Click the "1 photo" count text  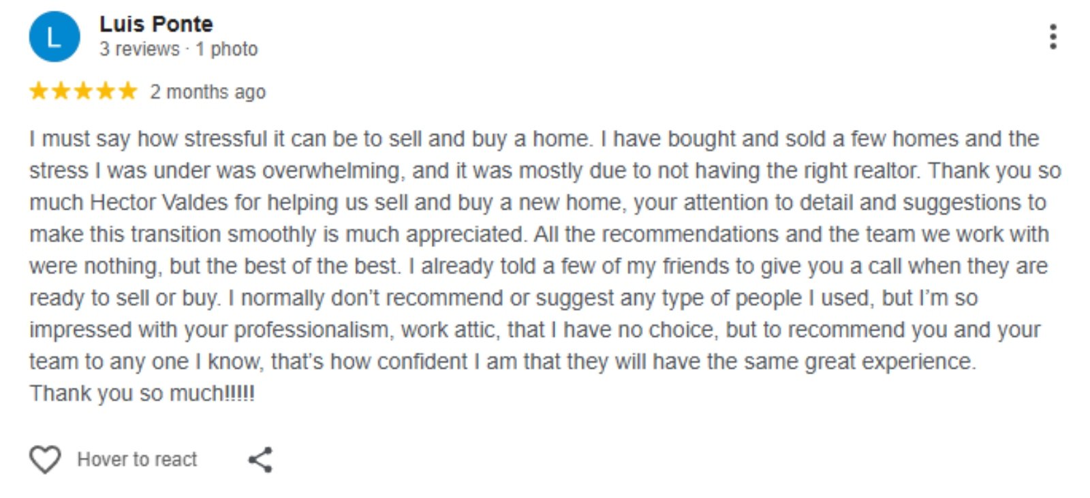[227, 49]
